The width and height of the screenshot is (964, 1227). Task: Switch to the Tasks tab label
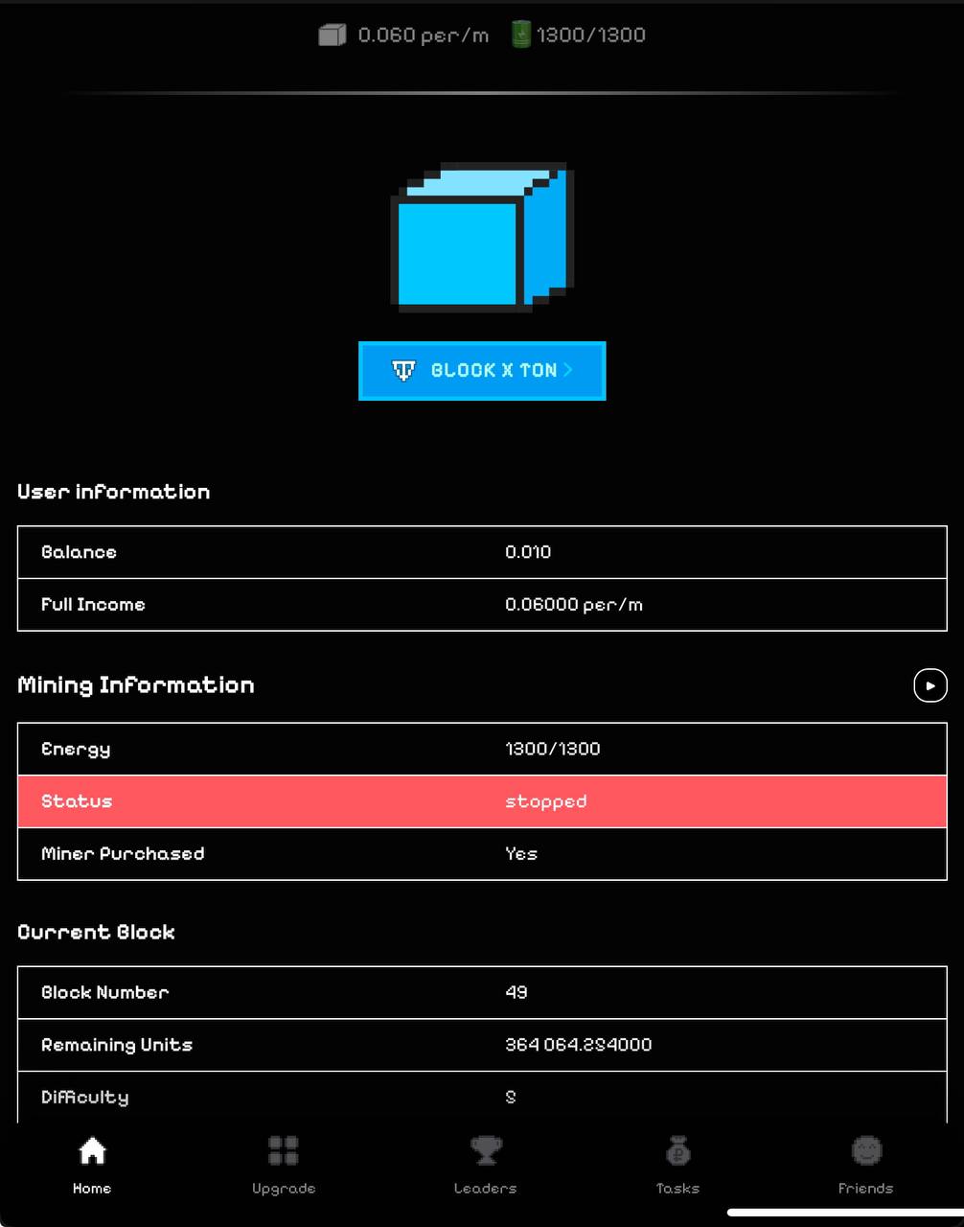click(x=677, y=1189)
